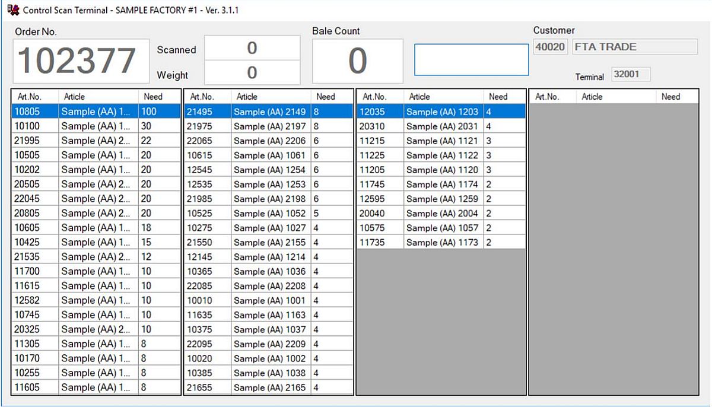Click the customer number field 40020

[550, 47]
